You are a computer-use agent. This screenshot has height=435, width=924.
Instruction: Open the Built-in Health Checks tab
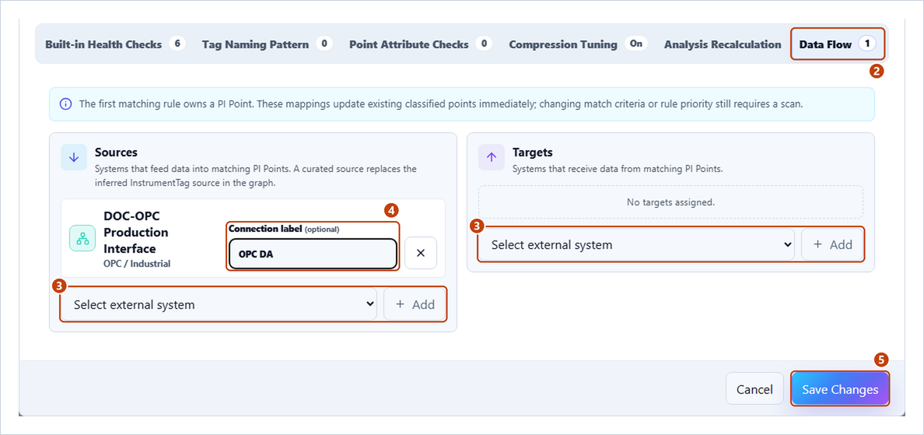115,44
